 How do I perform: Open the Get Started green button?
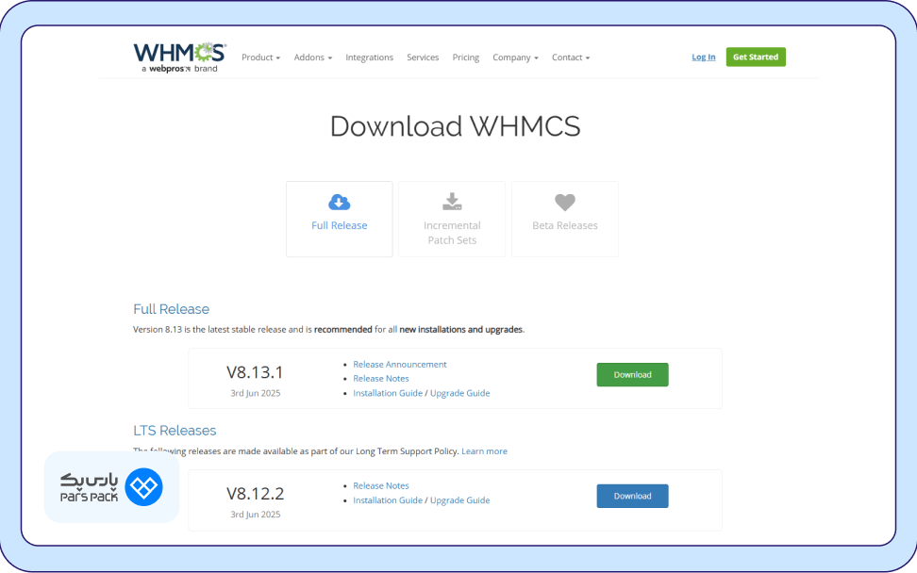click(x=755, y=57)
